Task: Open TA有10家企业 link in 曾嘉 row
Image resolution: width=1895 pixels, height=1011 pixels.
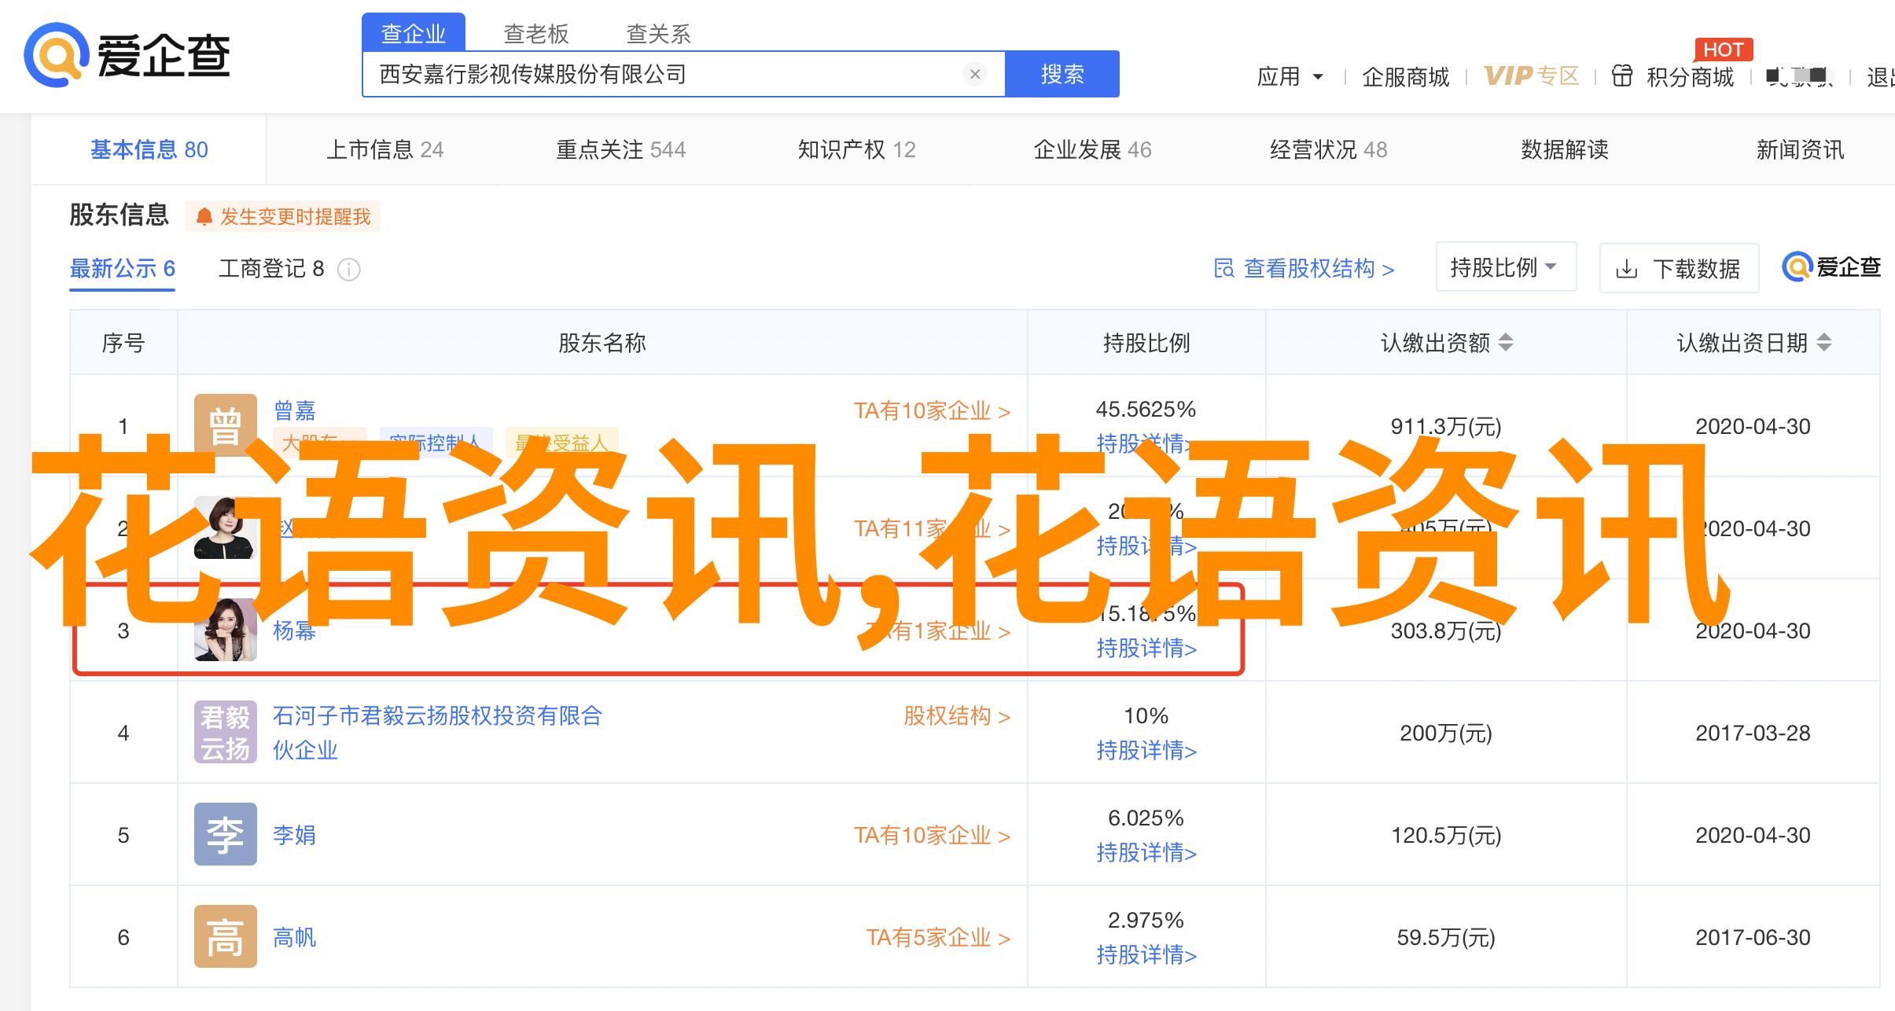Action: pos(933,411)
